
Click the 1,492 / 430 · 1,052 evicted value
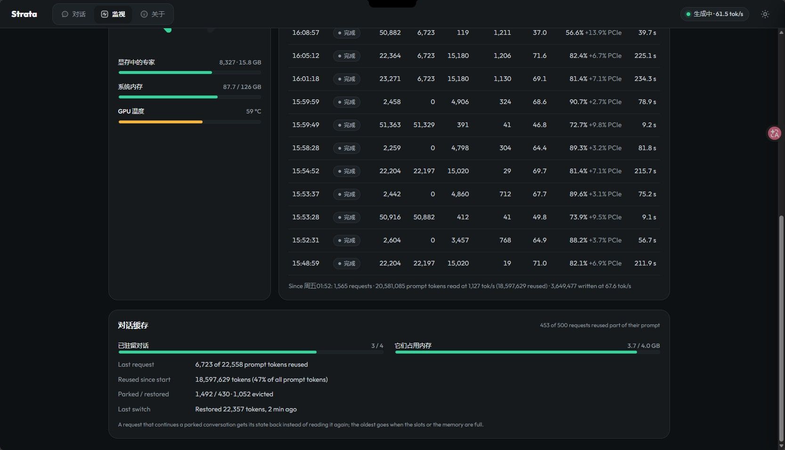(x=234, y=394)
